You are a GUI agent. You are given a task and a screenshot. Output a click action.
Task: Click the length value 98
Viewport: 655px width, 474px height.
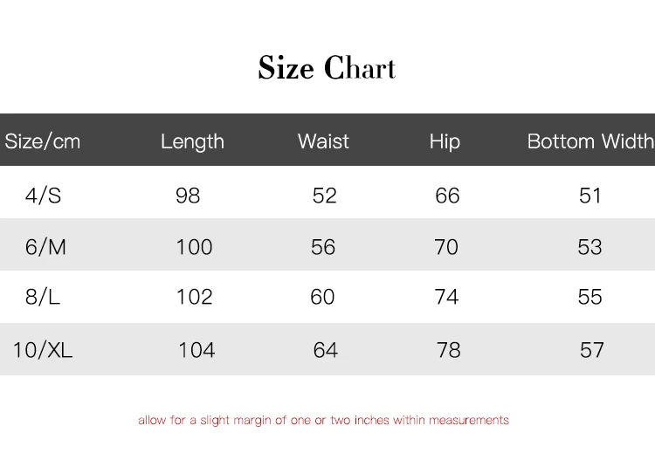pos(188,196)
